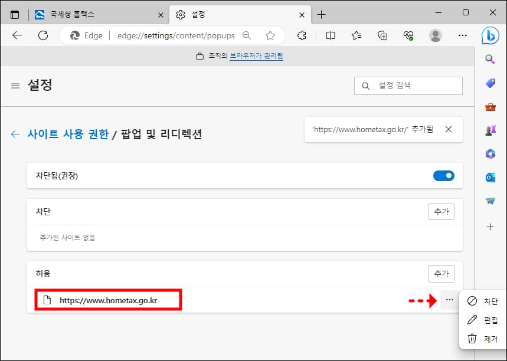Click 추가 in the 허용 section

(441, 274)
